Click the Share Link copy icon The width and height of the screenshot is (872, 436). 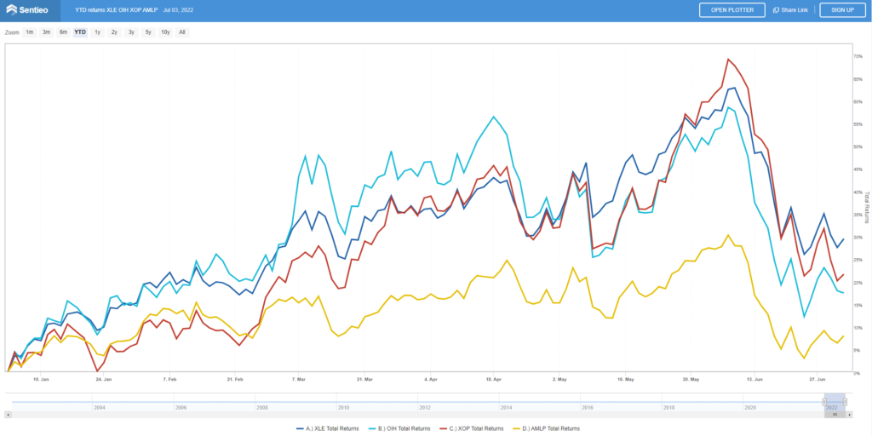(x=776, y=10)
